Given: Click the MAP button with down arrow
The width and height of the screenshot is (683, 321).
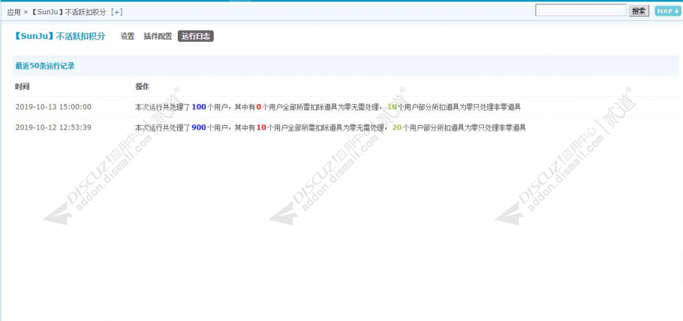Looking at the screenshot, I should (x=667, y=11).
